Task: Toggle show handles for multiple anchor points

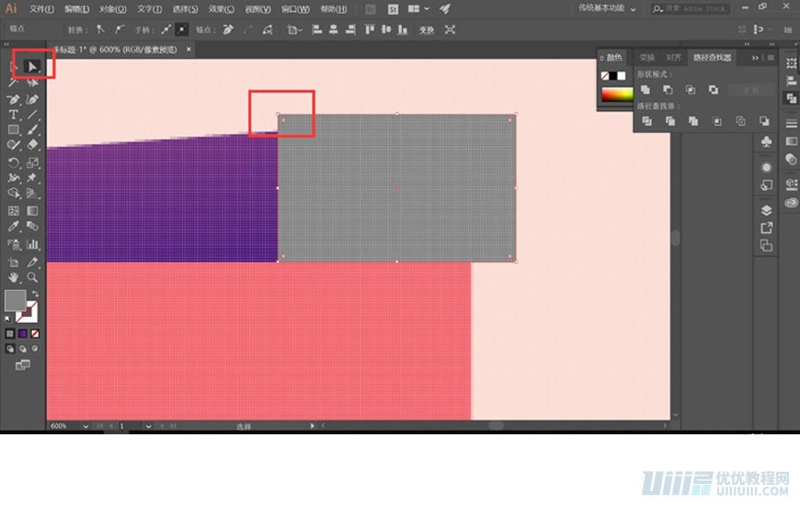Action: point(166,29)
